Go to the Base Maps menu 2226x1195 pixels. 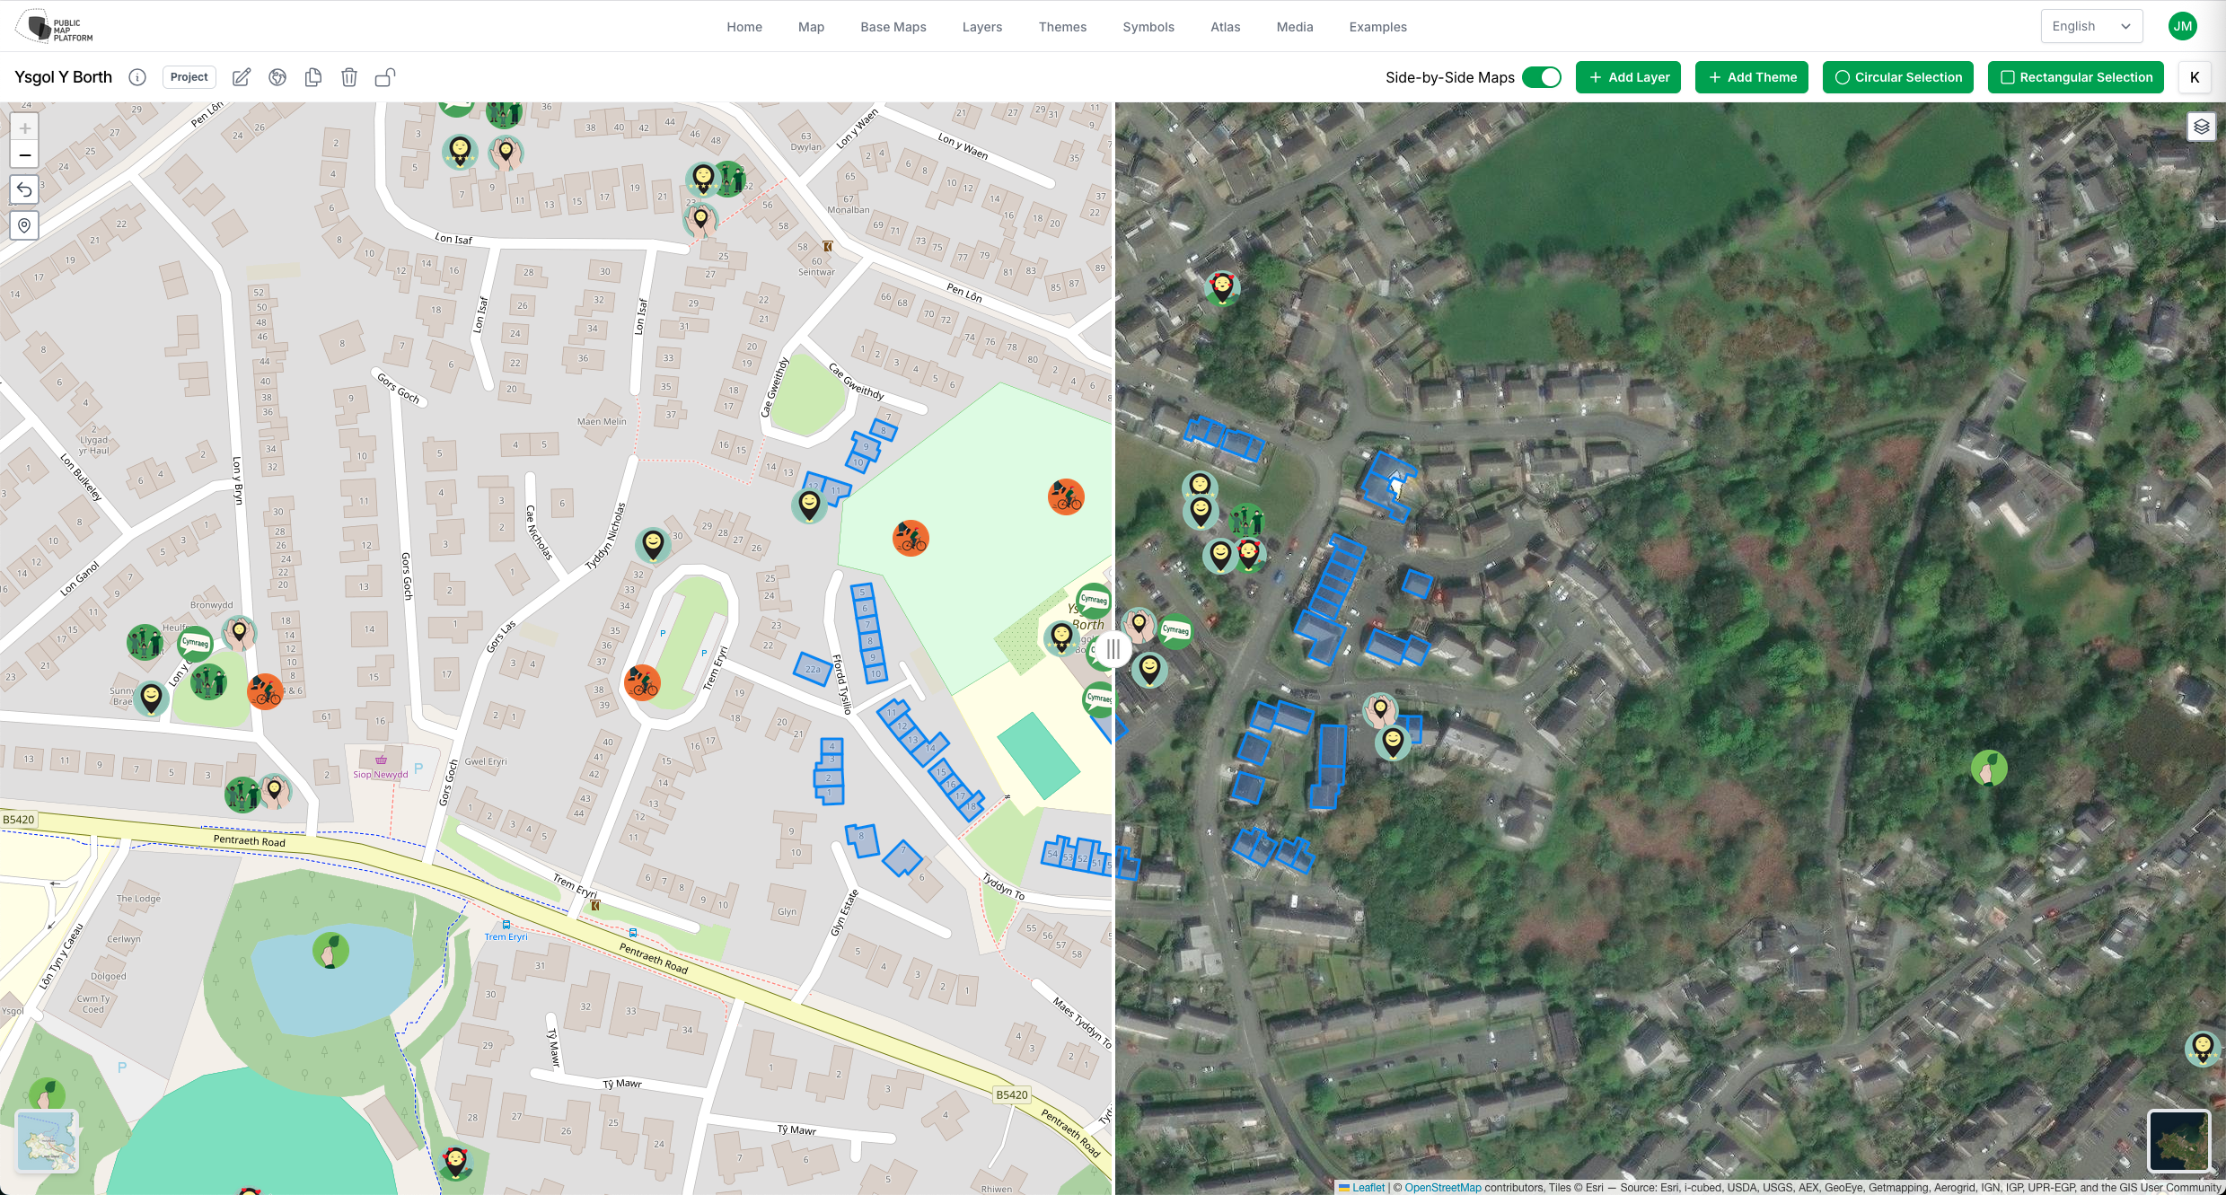(893, 27)
